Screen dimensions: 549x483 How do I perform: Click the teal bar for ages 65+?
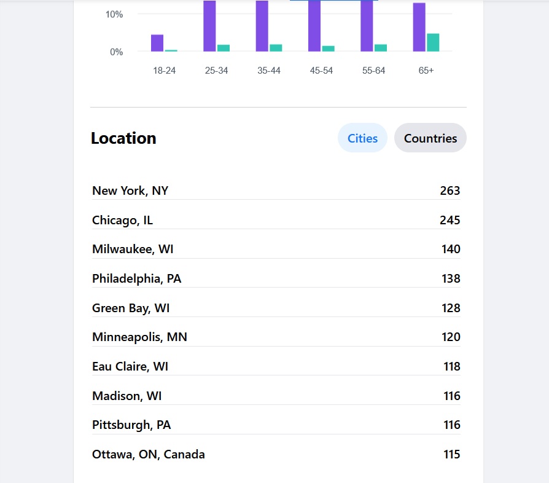click(433, 42)
